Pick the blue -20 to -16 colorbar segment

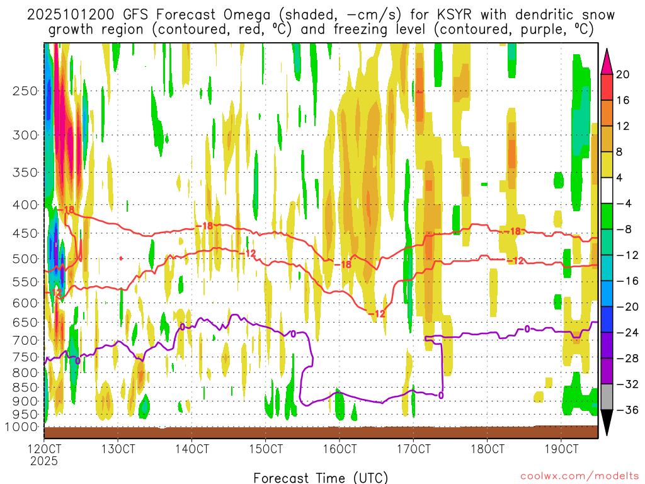(607, 294)
